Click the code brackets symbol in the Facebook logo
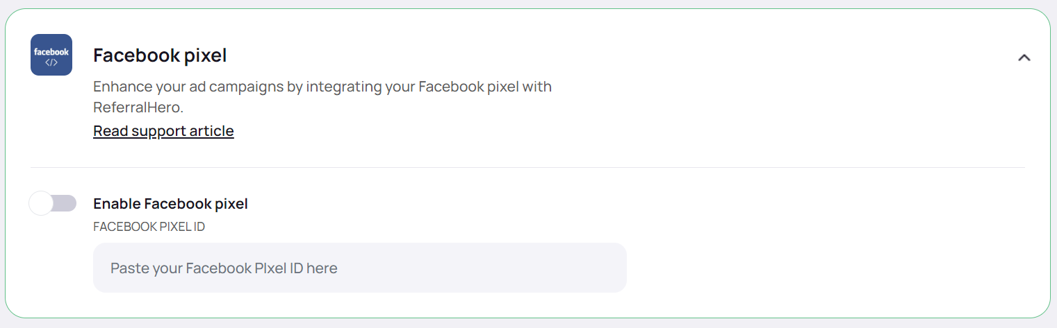1057x328 pixels. [51, 62]
